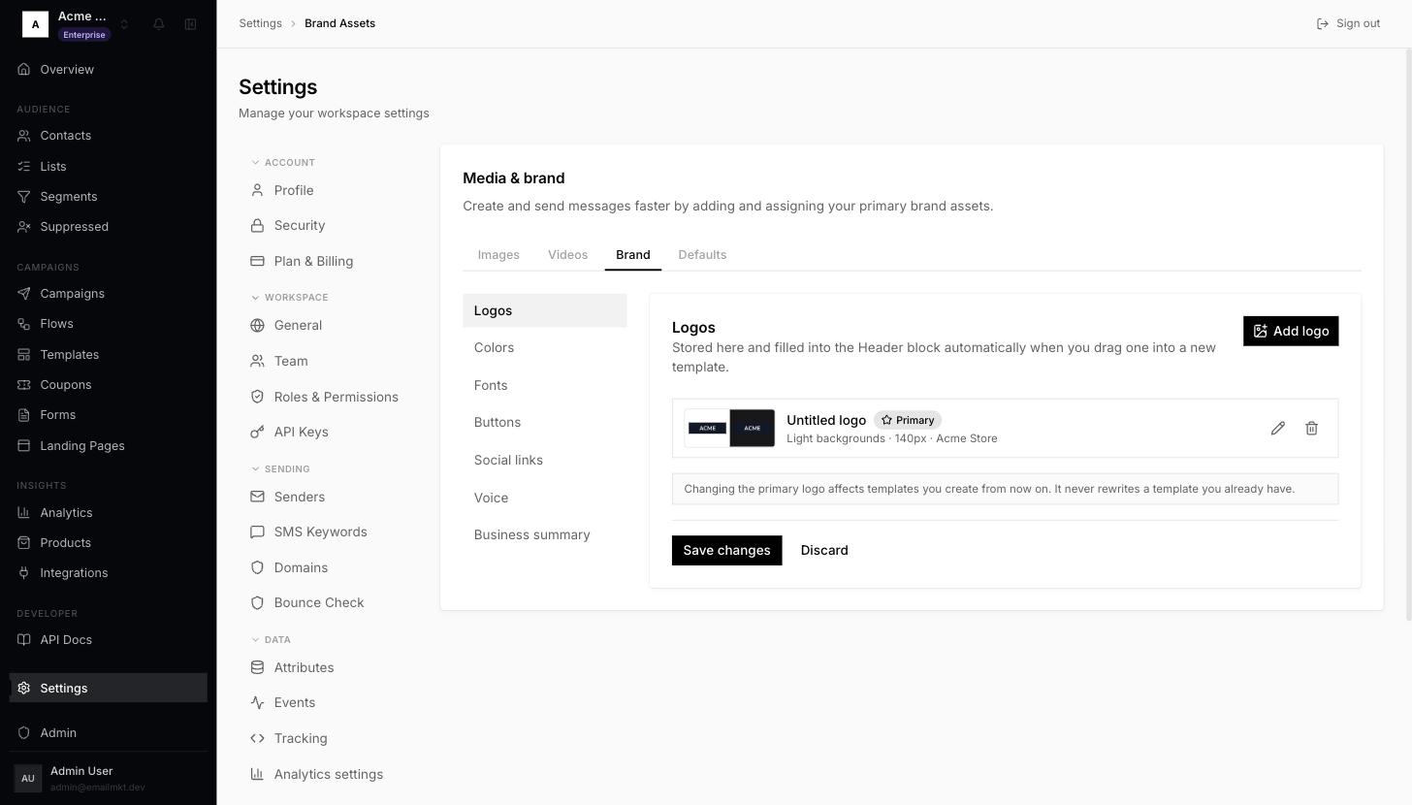Select Colors in the brand menu
Screen dimensions: 1412x805
tap(545, 348)
